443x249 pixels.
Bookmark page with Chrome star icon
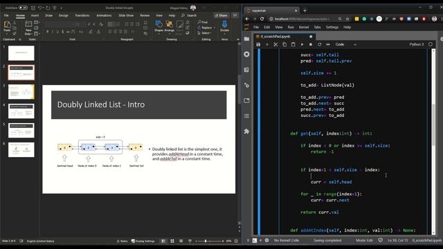(347, 19)
